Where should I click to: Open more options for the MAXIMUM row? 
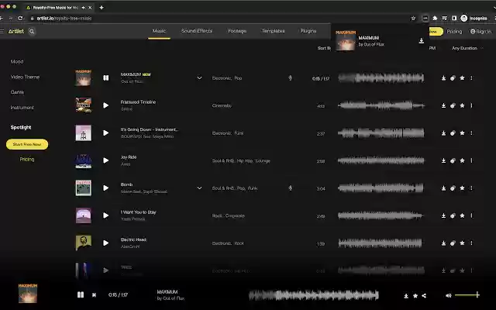(x=471, y=77)
